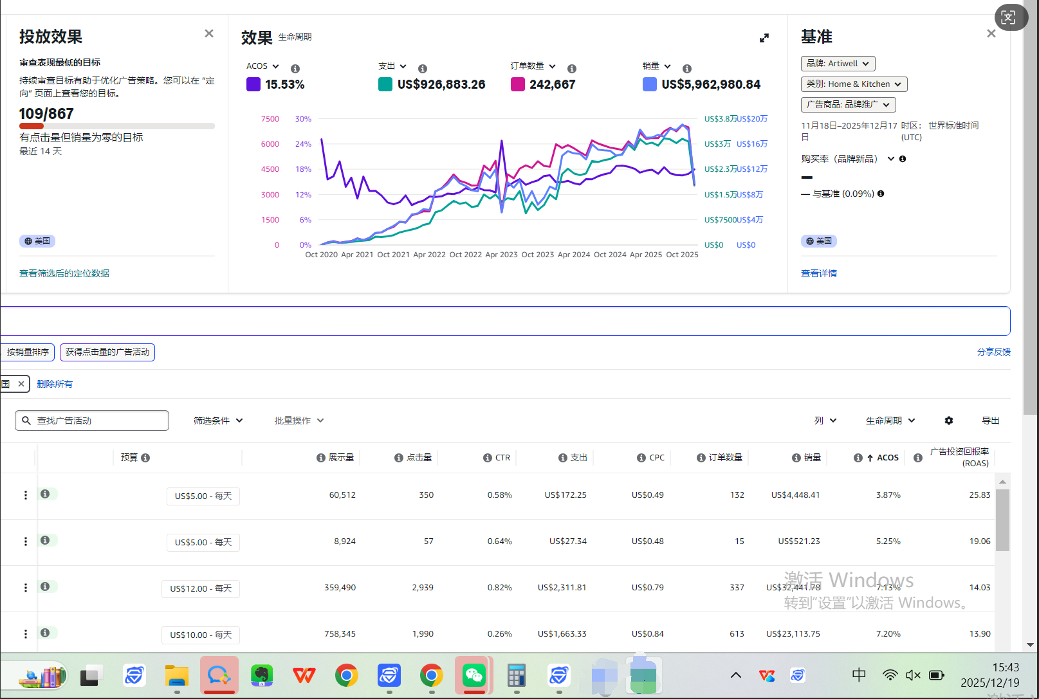Open row menu for 758,345 impressions row
1039x699 pixels.
[26, 634]
